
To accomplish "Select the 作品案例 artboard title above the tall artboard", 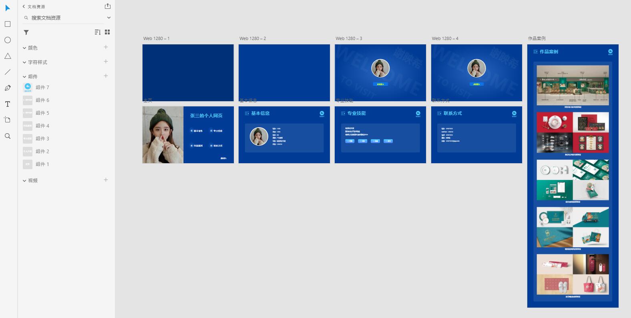I will pyautogui.click(x=537, y=38).
